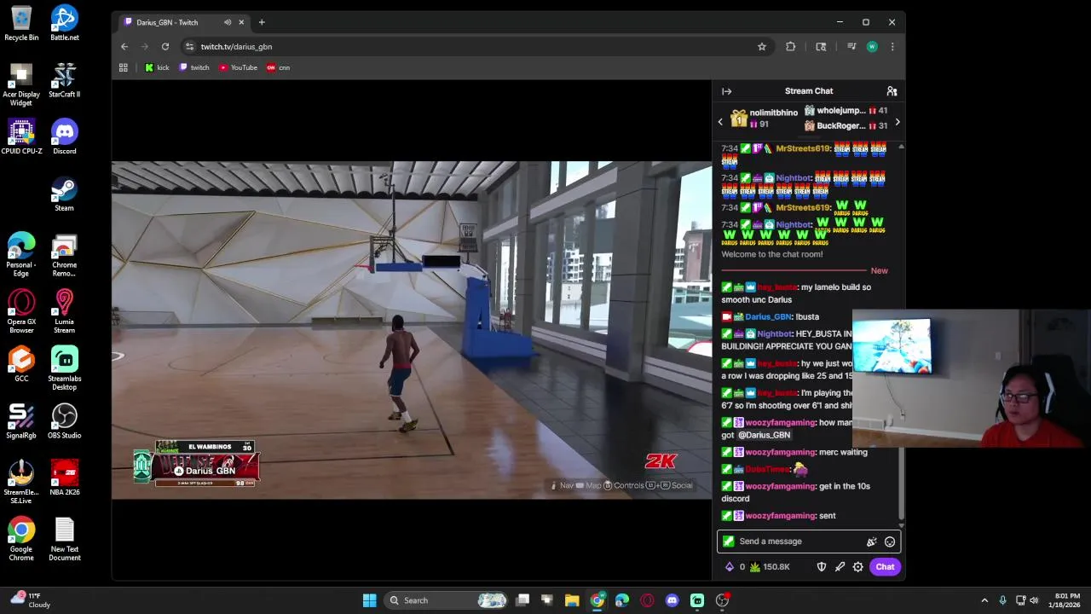This screenshot has height=614, width=1091.
Task: Open a new Chrome tab
Action: click(x=262, y=22)
